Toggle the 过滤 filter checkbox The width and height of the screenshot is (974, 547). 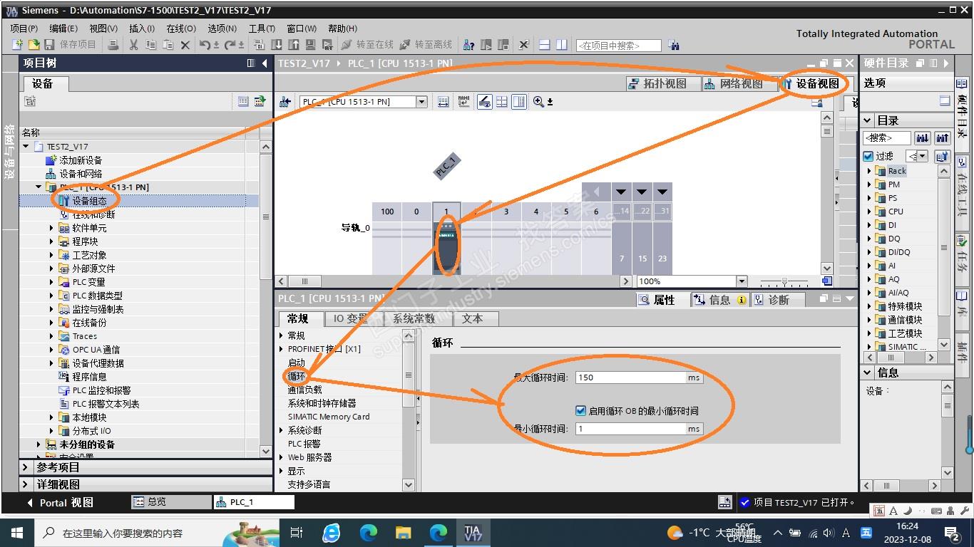(x=868, y=156)
